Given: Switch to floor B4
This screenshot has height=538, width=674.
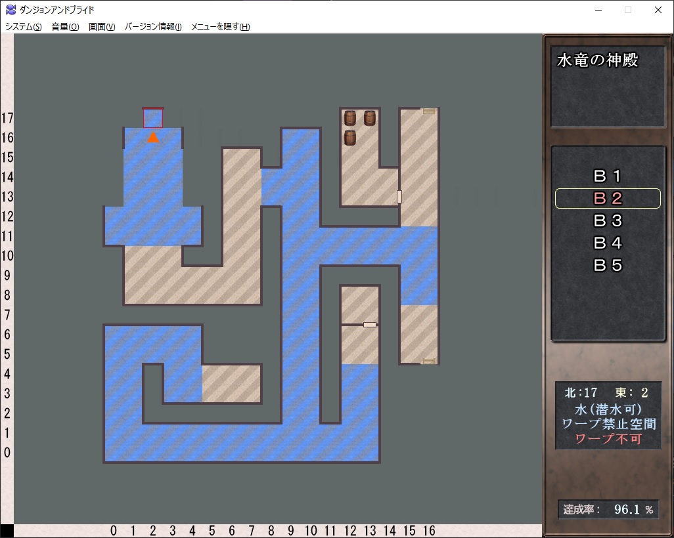Looking at the screenshot, I should pyautogui.click(x=608, y=243).
